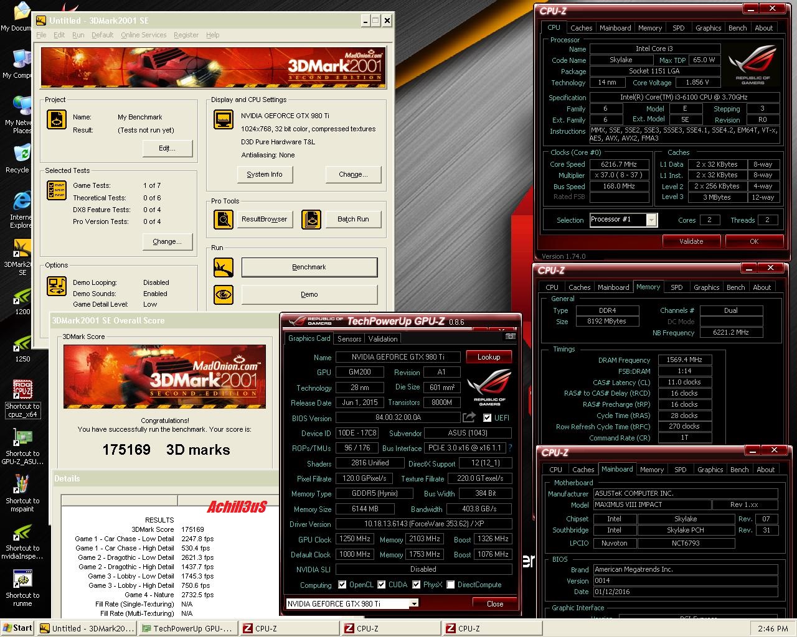The image size is (797, 637).
Task: Click the bus interface question mark in GPU-Z
Action: 511,448
